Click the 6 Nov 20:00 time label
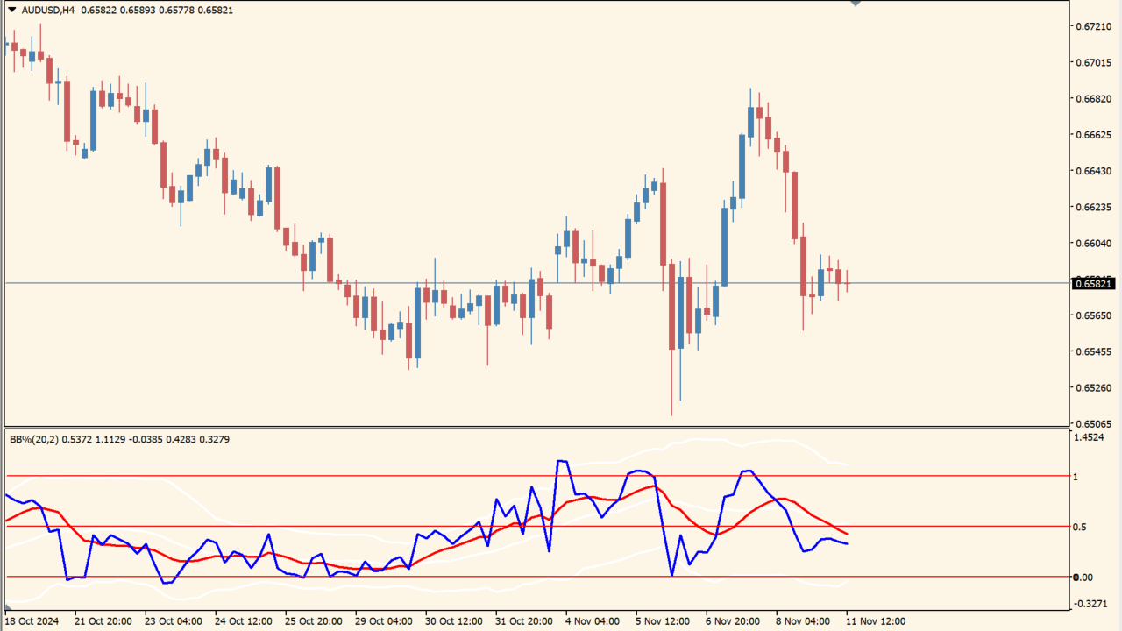 [x=733, y=621]
